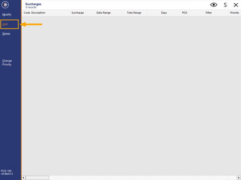Click the horizontal scrollbar thumb

tap(37, 178)
